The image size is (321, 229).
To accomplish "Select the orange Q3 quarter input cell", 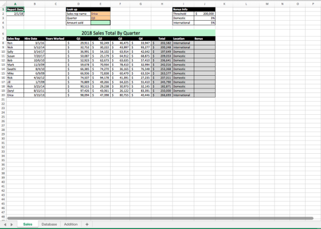I will coord(100,18).
